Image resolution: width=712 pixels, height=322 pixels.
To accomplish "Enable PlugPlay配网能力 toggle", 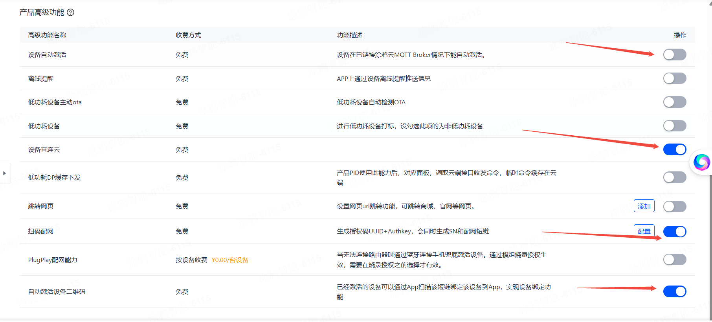I will [x=674, y=260].
